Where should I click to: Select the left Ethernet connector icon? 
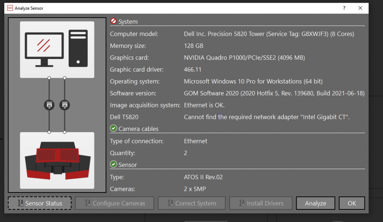(49, 105)
